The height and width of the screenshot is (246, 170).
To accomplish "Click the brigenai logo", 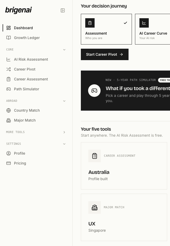I will click(x=18, y=10).
